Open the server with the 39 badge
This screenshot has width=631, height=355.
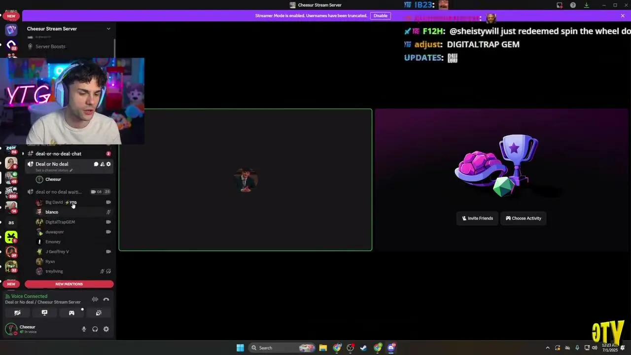(11, 252)
